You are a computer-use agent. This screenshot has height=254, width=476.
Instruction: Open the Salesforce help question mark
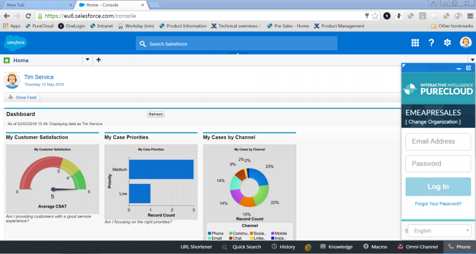pos(431,43)
